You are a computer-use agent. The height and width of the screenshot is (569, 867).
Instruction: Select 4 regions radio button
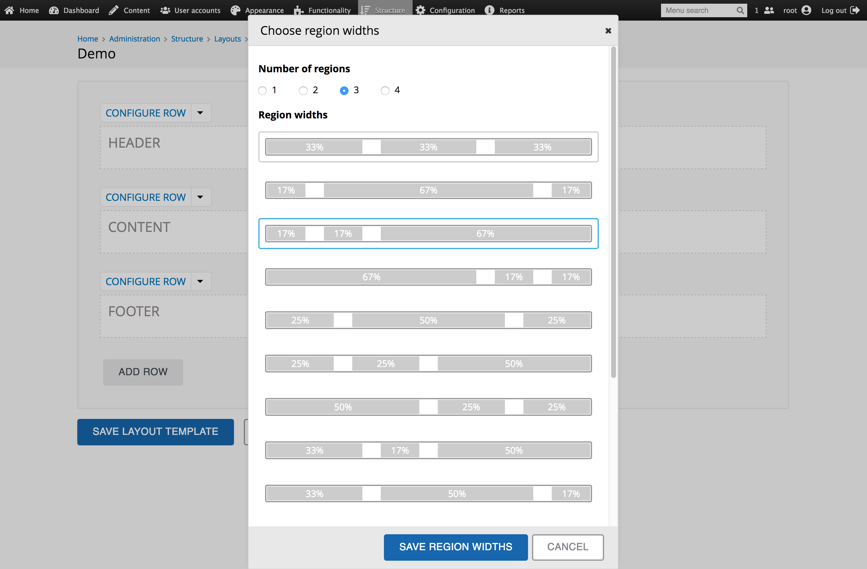coord(385,90)
